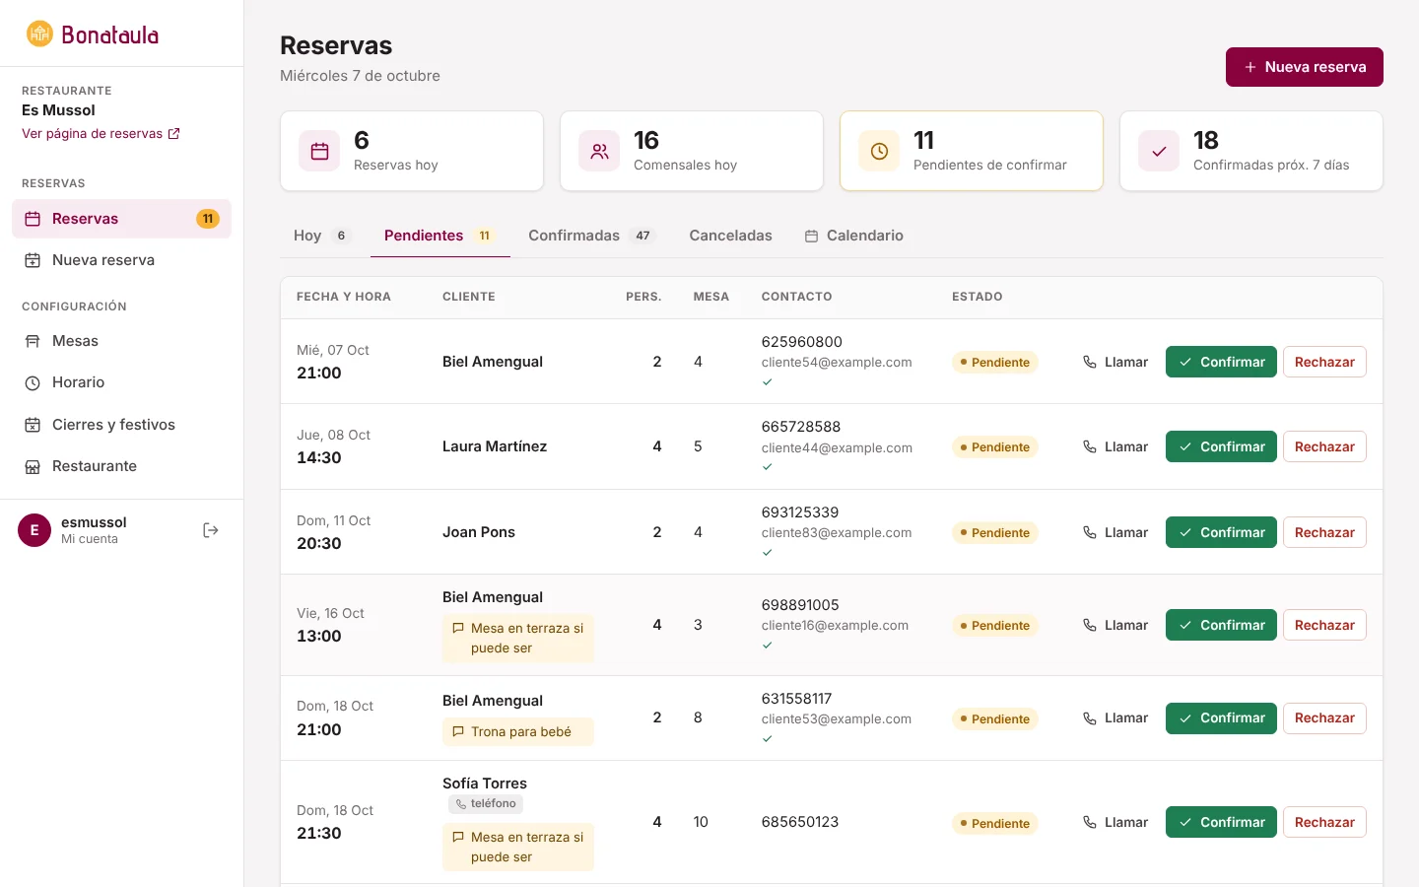Screen dimensions: 1419x887
Task: Click phone number 625960800
Action: [x=802, y=342]
